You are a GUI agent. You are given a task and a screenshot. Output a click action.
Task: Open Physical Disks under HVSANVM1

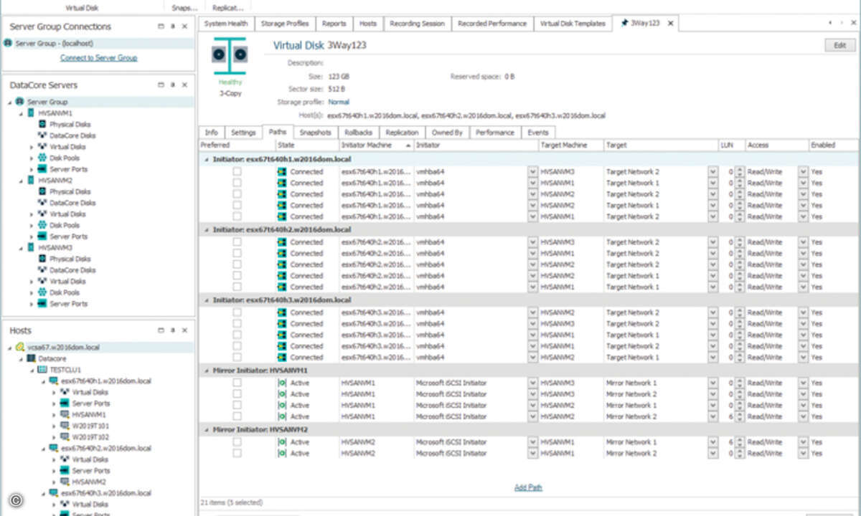pyautogui.click(x=70, y=125)
